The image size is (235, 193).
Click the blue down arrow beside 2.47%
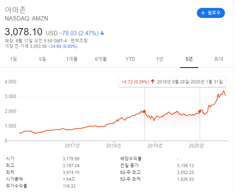[x=102, y=33]
